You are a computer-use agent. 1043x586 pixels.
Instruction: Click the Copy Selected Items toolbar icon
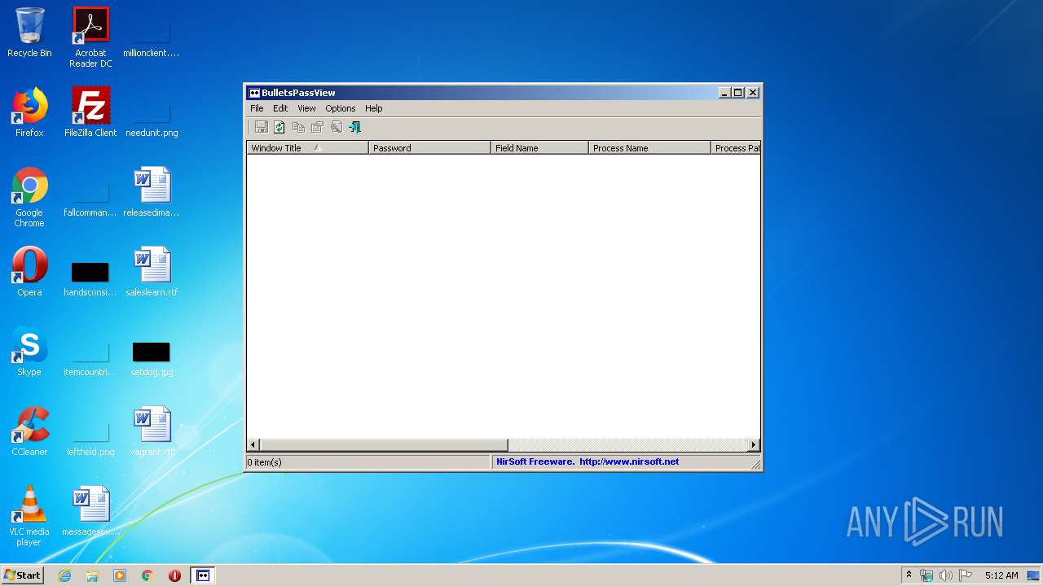tap(298, 127)
